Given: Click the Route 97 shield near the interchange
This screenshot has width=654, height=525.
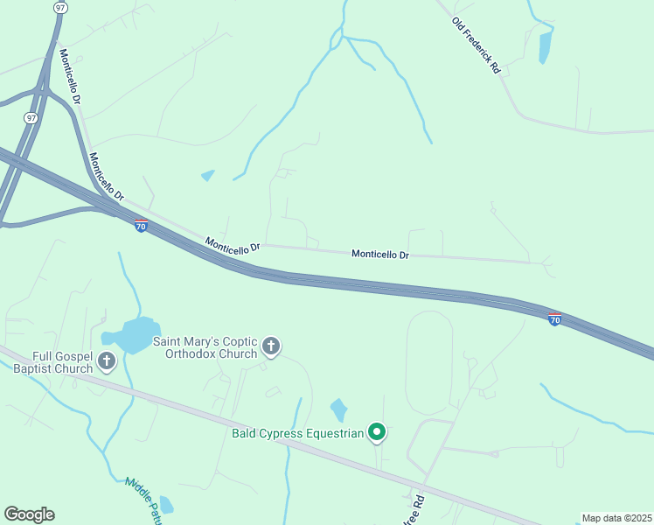Looking at the screenshot, I should (x=31, y=118).
